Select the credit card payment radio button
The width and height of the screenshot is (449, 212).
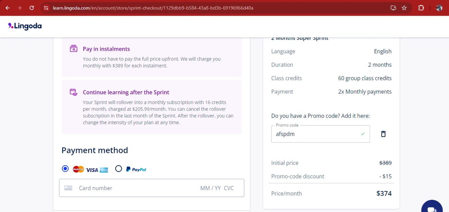(65, 169)
